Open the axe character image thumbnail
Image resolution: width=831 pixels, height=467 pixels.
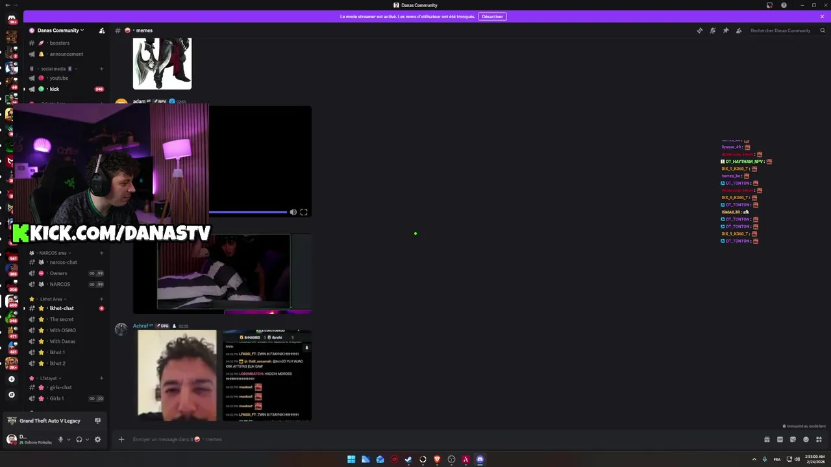pyautogui.click(x=162, y=64)
